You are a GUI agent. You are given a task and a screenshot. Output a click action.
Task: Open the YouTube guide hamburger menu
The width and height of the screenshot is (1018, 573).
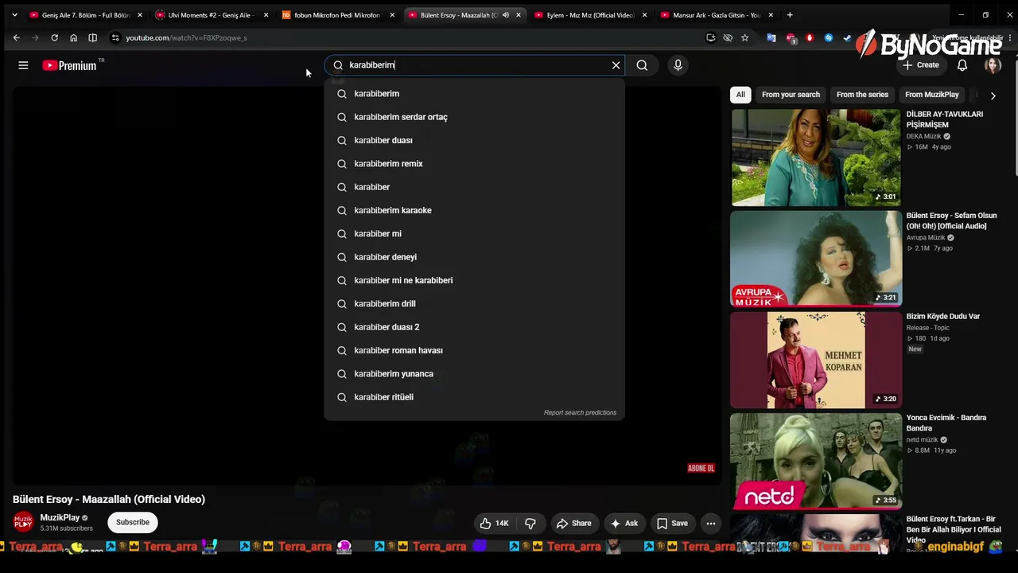click(x=23, y=65)
